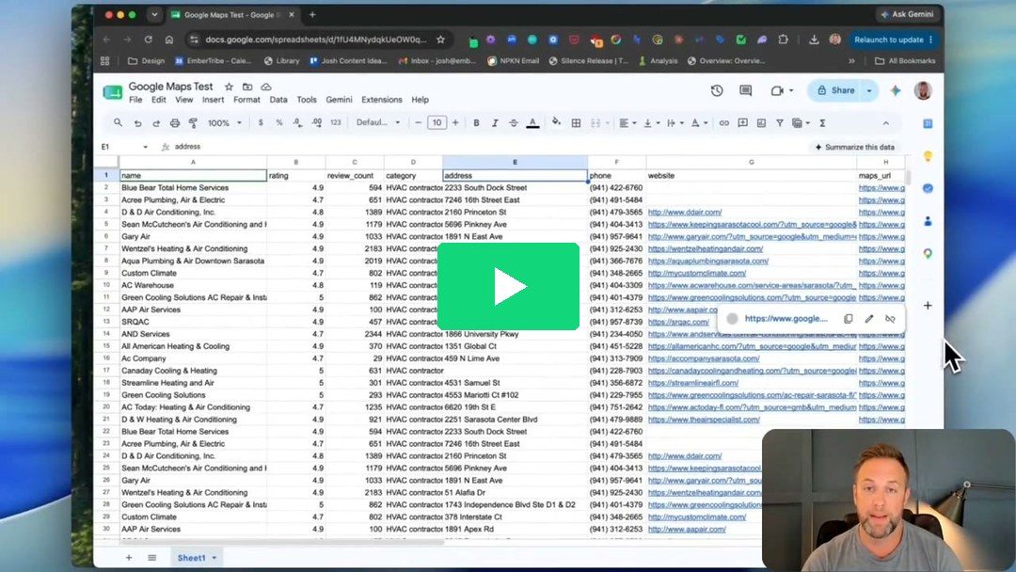Click Summarize this data button
The width and height of the screenshot is (1016, 572).
point(854,147)
